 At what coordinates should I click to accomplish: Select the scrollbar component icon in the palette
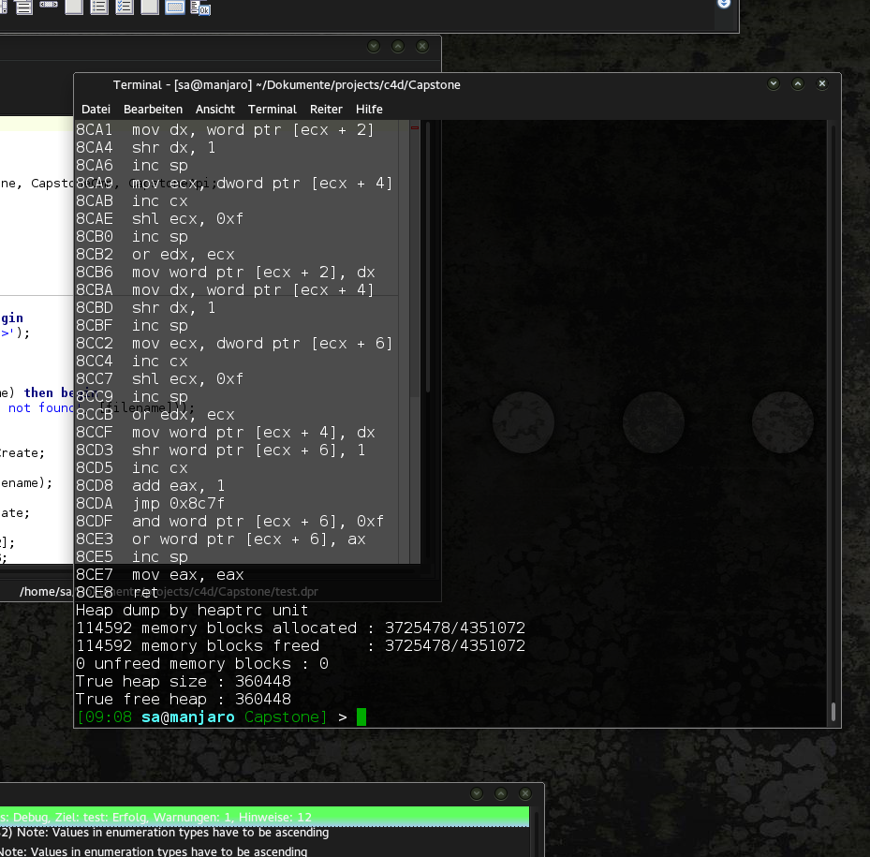pyautogui.click(x=49, y=5)
